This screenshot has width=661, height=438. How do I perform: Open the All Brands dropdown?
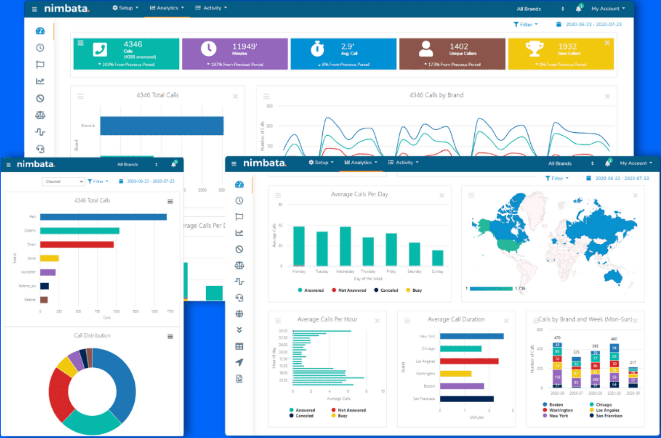click(560, 163)
